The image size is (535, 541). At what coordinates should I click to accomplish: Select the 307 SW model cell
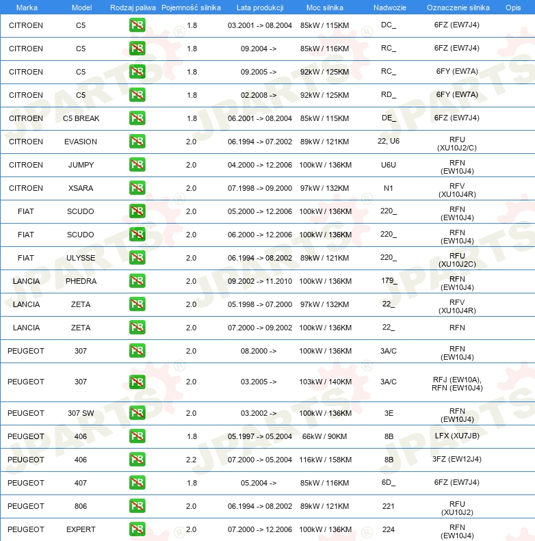81,413
